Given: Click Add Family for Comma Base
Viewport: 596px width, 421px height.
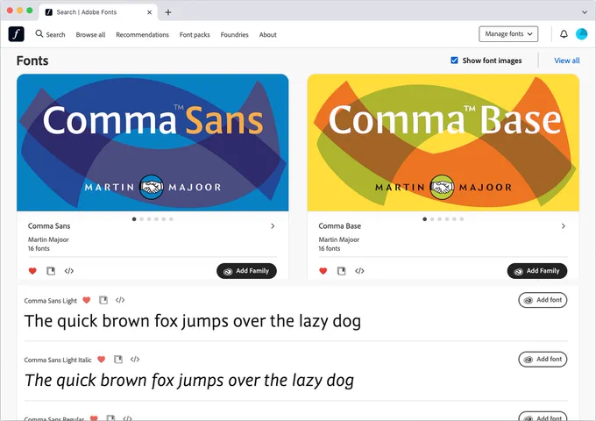Looking at the screenshot, I should (537, 271).
